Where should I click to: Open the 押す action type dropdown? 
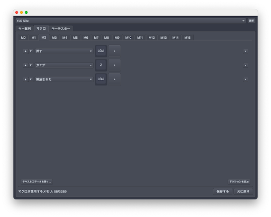(x=64, y=51)
